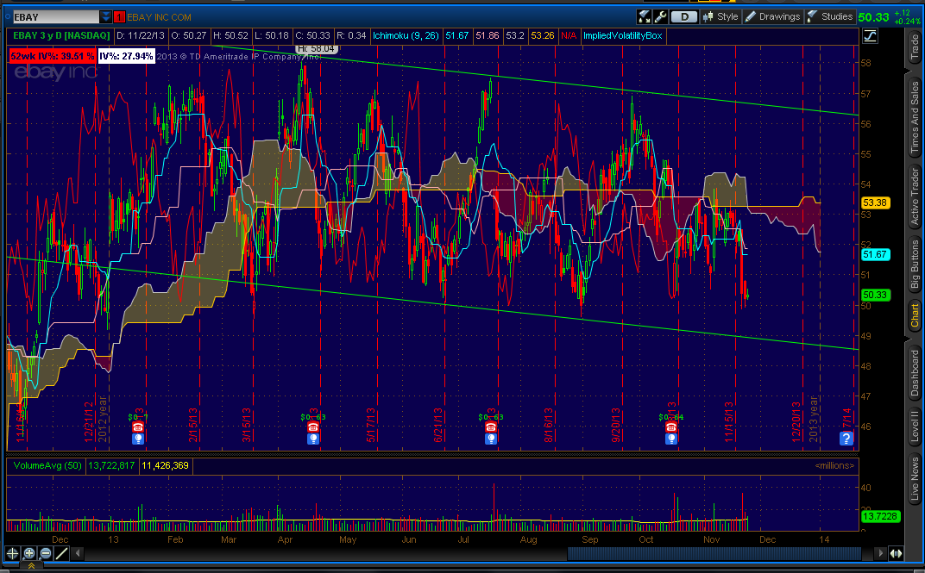Click the scroll left arrow on time axis
Screen dimensions: 925x573
point(78,553)
